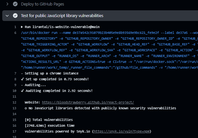The width and height of the screenshot is (198, 138).
Task: Click success check icon of Deploy to GitHub Pages
Action: [15, 4]
